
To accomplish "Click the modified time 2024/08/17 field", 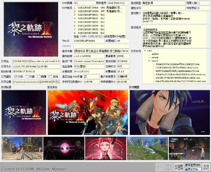I will (x=36, y=71).
